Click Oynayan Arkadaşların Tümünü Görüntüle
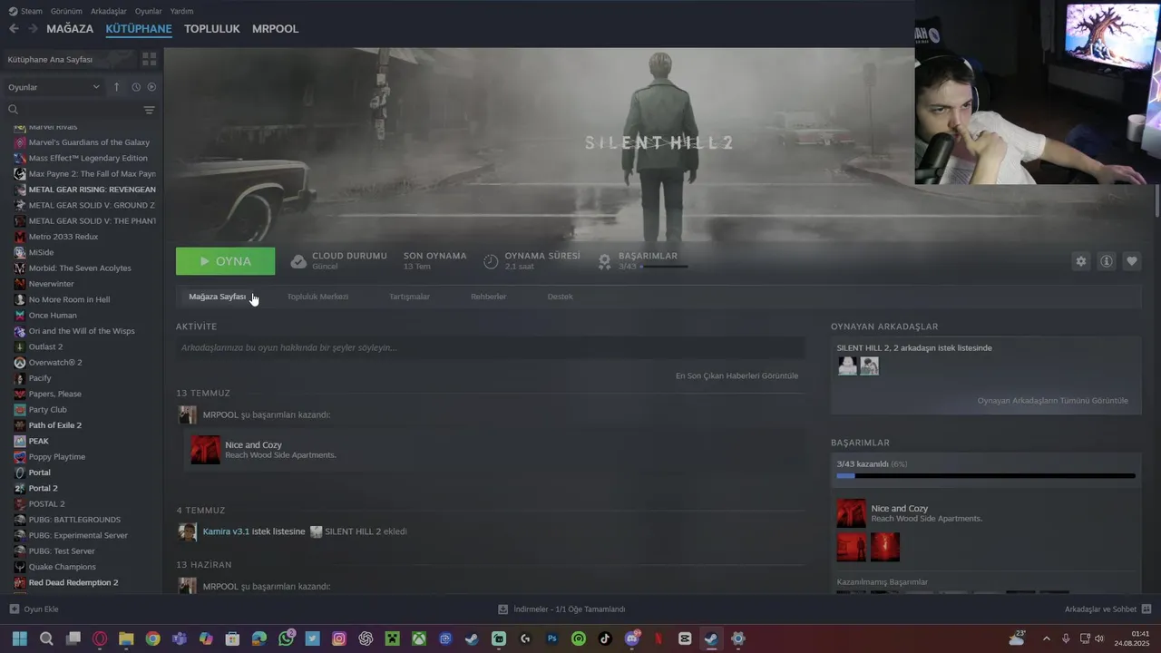The image size is (1161, 653). [1053, 400]
